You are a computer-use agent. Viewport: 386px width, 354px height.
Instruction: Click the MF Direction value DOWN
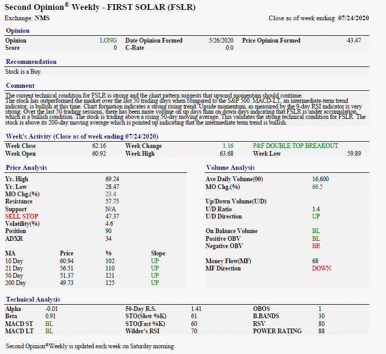322,268
